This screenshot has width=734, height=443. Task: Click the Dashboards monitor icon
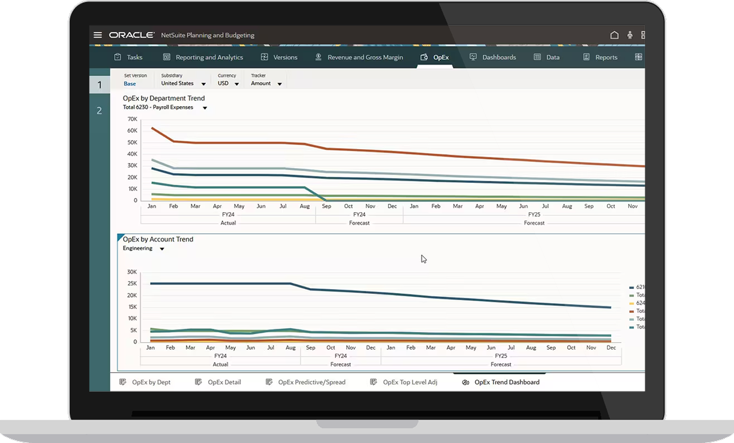473,57
